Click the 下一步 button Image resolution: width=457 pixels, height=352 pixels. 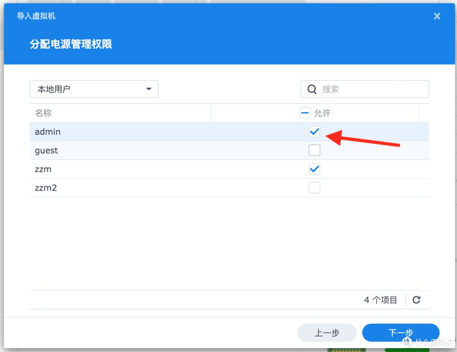(400, 333)
